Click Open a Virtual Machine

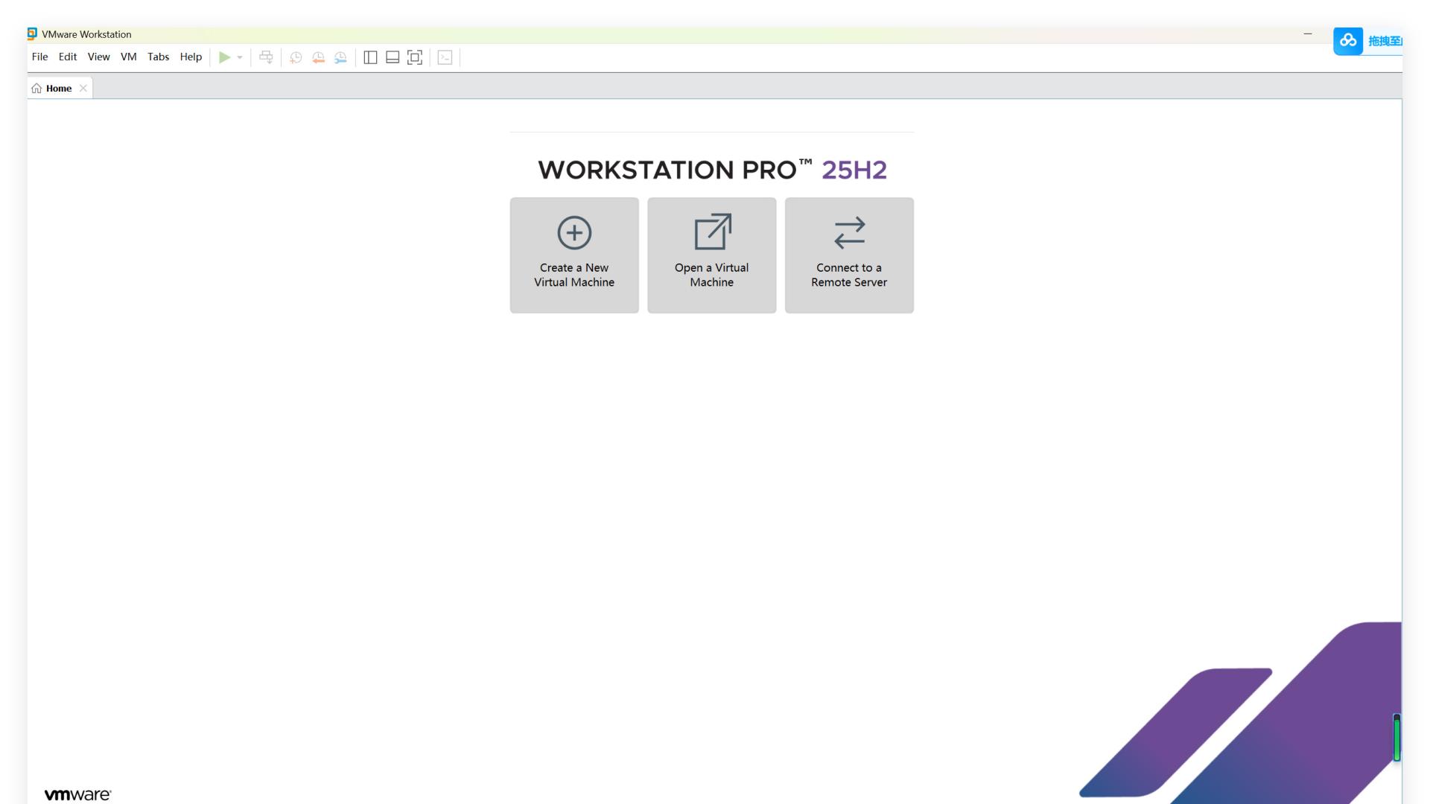pyautogui.click(x=711, y=255)
